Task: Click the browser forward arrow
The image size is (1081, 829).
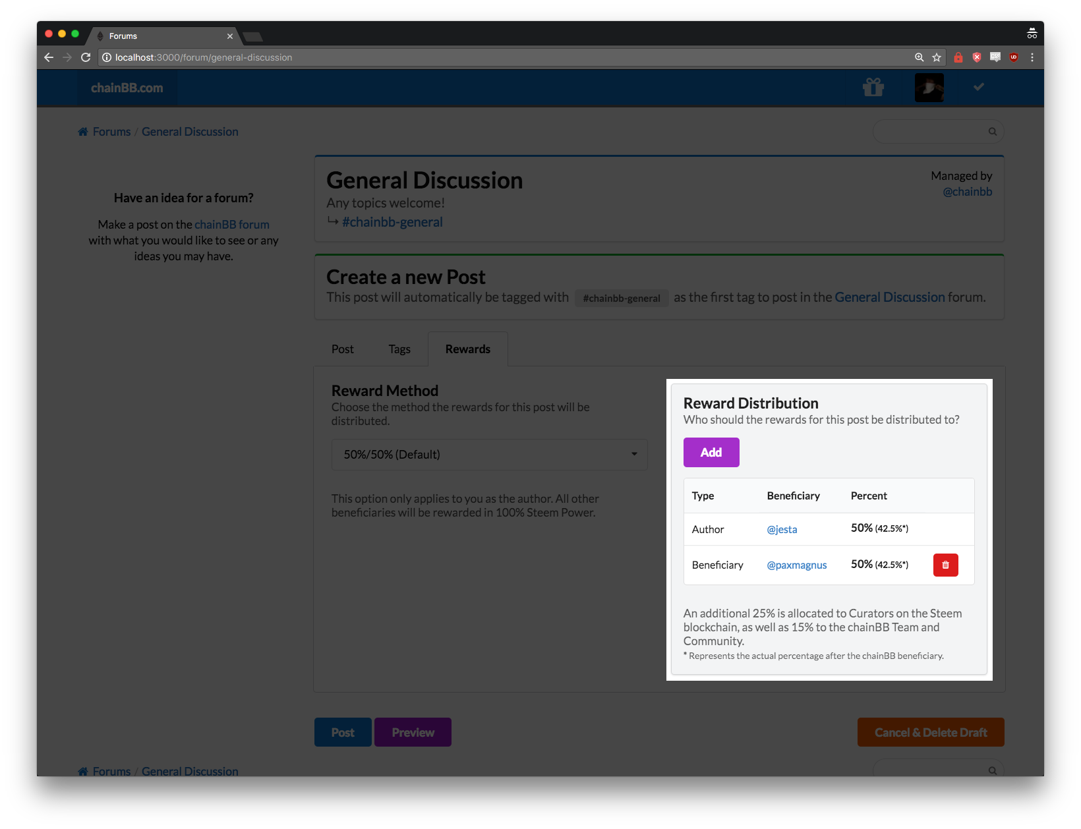Action: click(67, 57)
